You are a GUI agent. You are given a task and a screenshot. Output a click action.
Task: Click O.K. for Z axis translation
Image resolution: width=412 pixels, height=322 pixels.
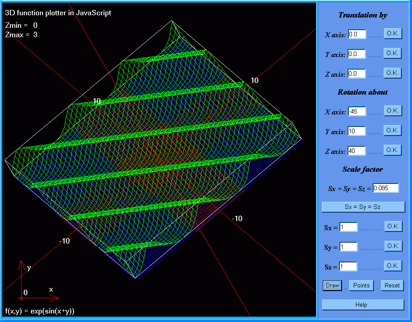393,73
